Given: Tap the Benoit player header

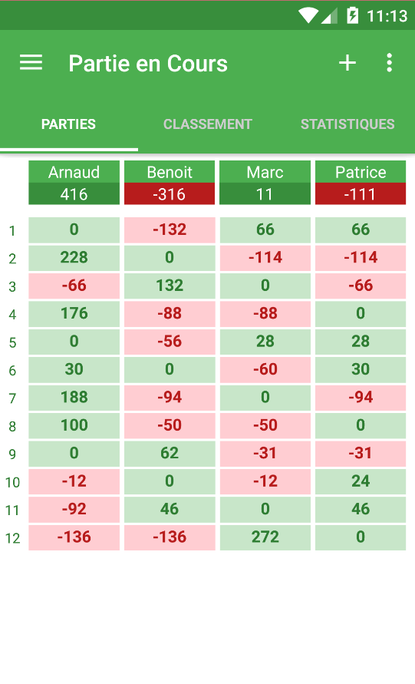Looking at the screenshot, I should 170,172.
